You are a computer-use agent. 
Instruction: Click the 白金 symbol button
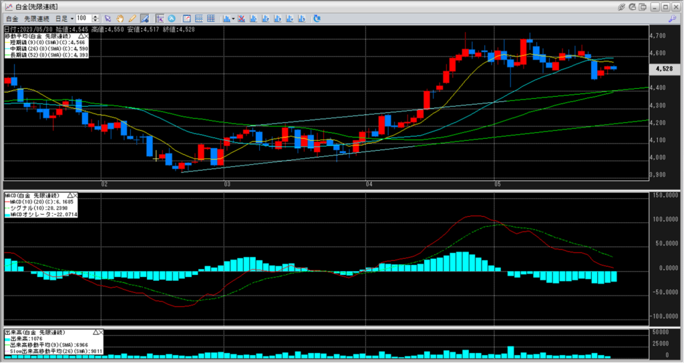point(12,18)
